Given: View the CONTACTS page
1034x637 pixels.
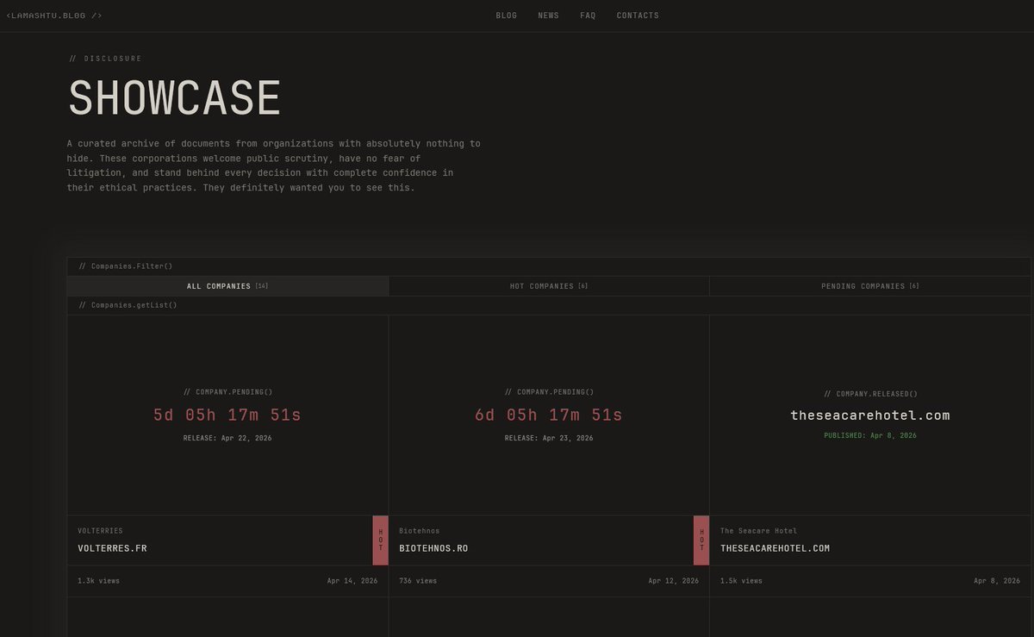Looking at the screenshot, I should coord(638,15).
